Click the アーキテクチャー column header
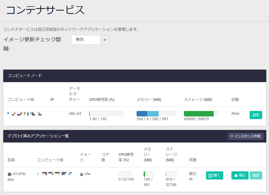This screenshot has width=269, height=195. [75, 94]
